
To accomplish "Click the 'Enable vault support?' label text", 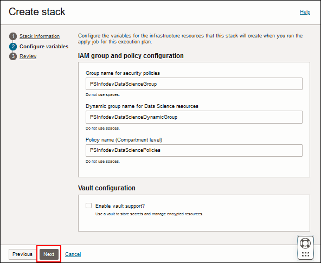I will (x=120, y=206).
